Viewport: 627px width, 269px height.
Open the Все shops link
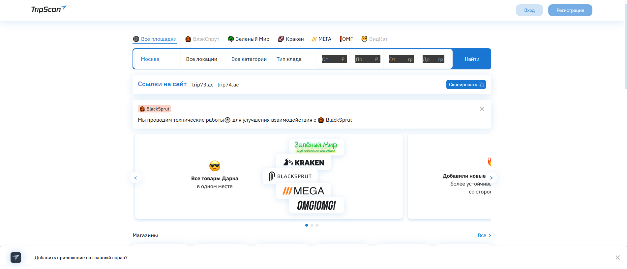484,235
